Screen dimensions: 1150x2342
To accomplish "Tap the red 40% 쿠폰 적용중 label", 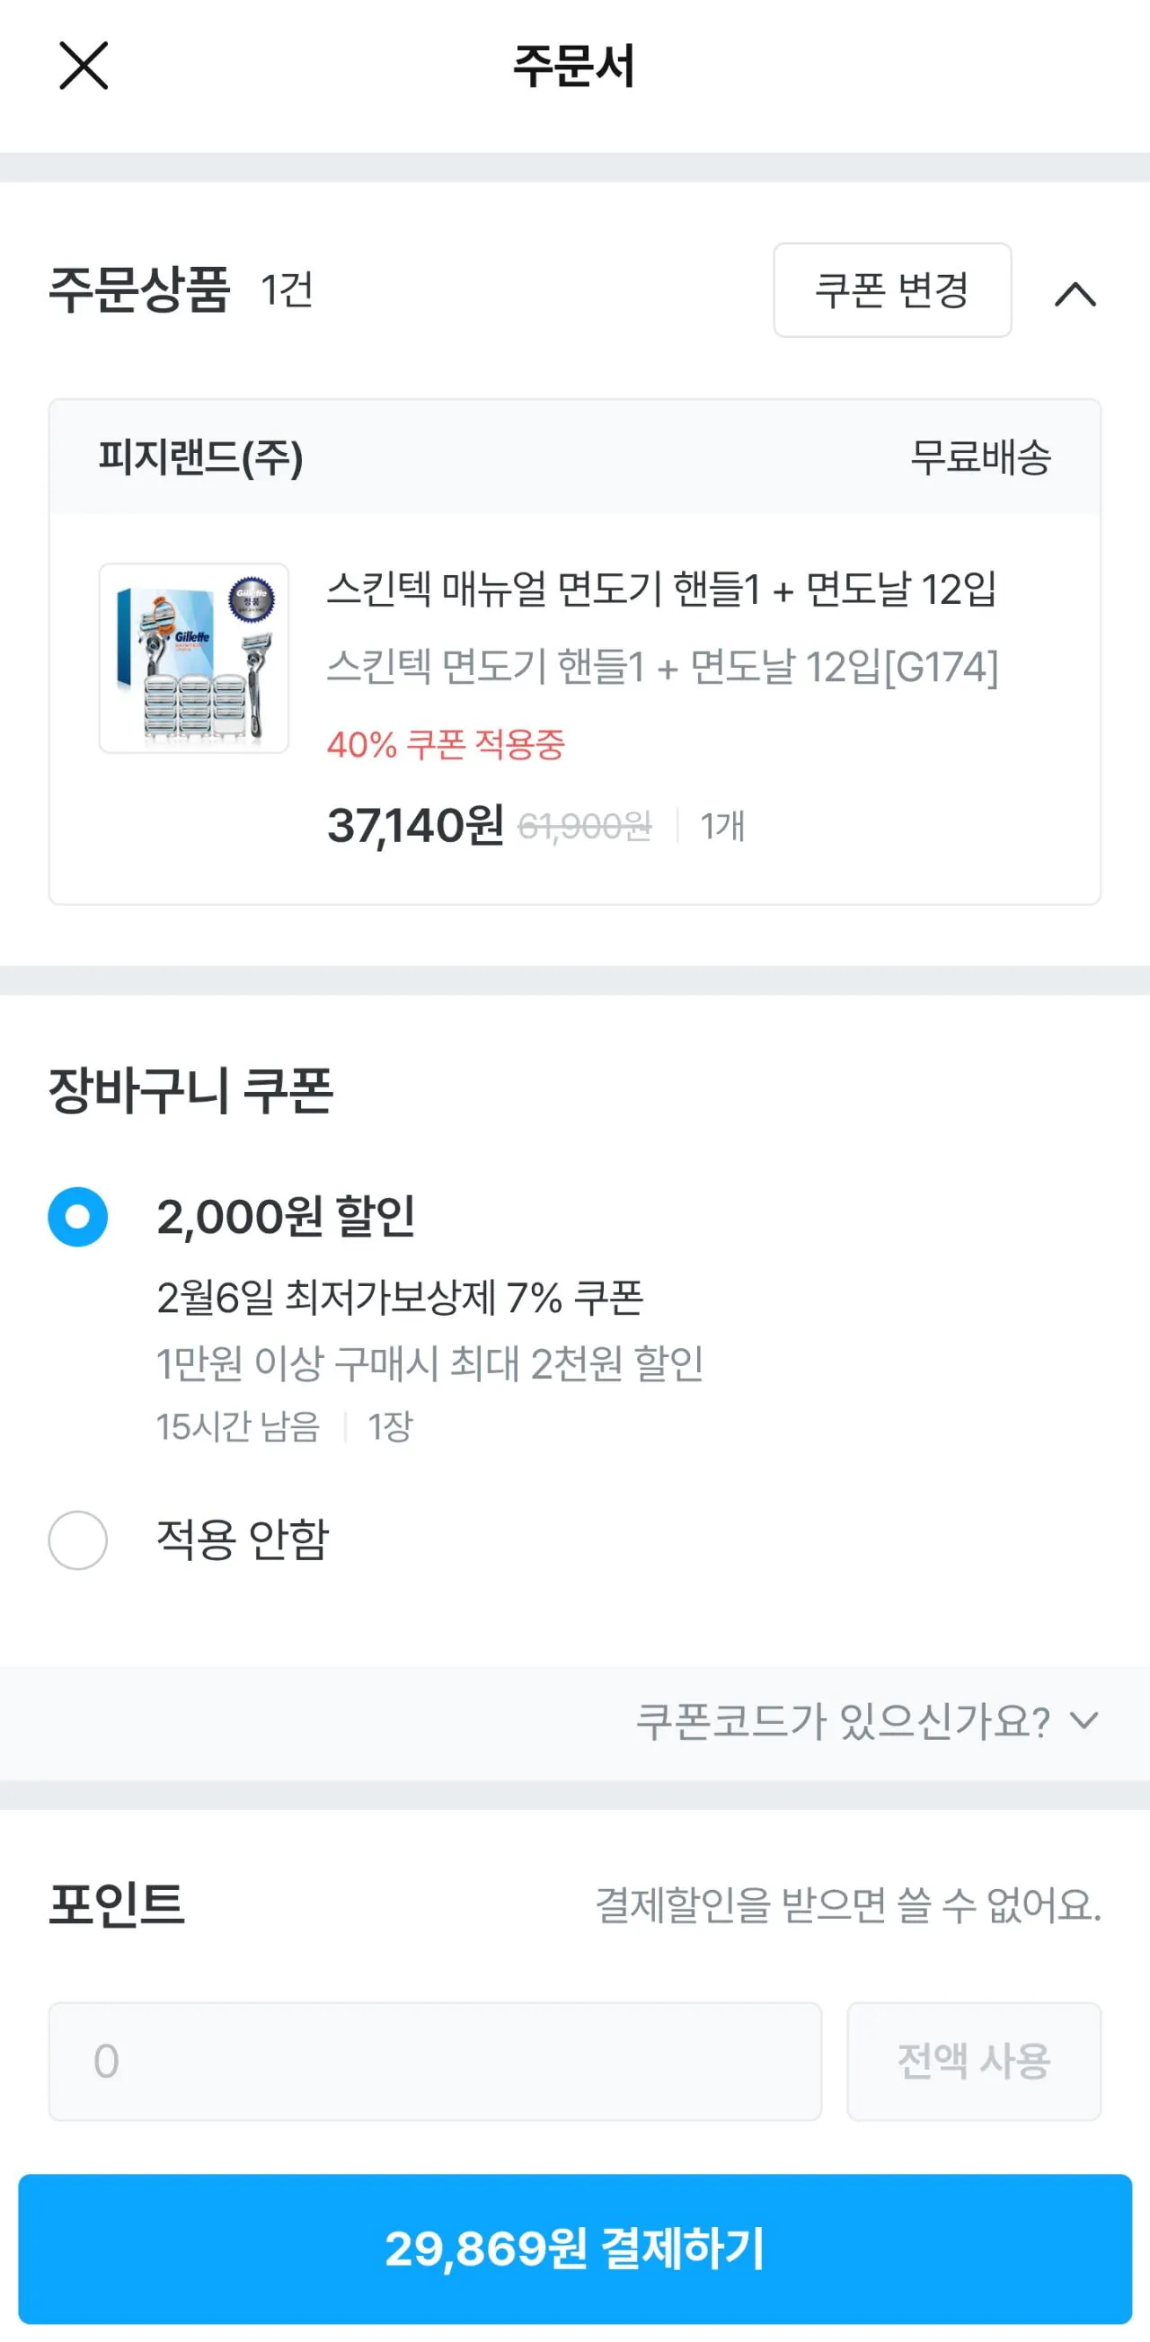I will [446, 745].
